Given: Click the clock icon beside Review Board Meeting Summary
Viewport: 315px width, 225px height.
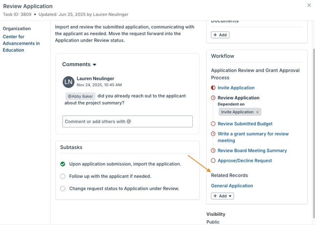Looking at the screenshot, I should [x=213, y=150].
